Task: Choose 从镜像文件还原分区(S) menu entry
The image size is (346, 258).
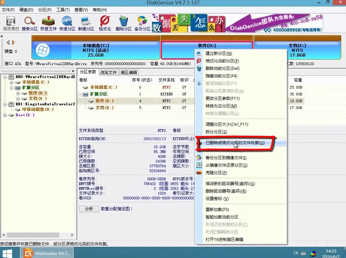Action: 240,165
